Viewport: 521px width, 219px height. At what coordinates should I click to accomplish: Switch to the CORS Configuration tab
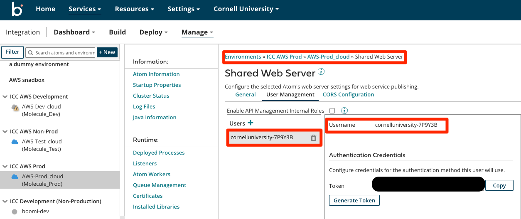[x=348, y=94]
